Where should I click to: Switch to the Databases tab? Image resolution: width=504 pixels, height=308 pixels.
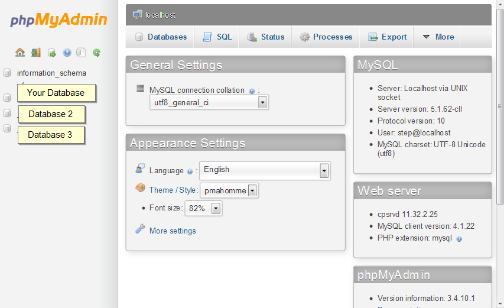click(x=161, y=37)
